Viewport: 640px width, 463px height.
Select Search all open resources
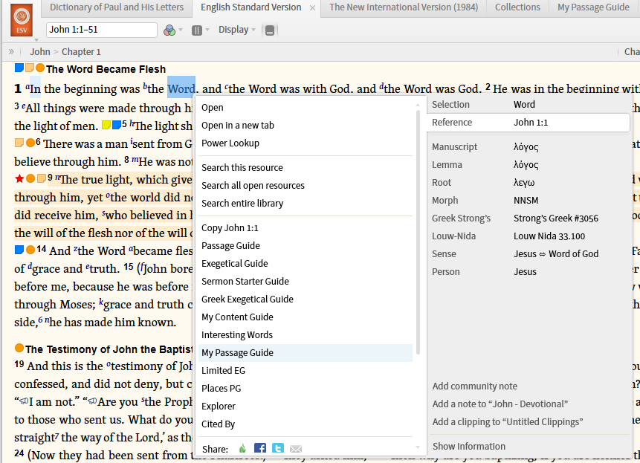pyautogui.click(x=306, y=186)
